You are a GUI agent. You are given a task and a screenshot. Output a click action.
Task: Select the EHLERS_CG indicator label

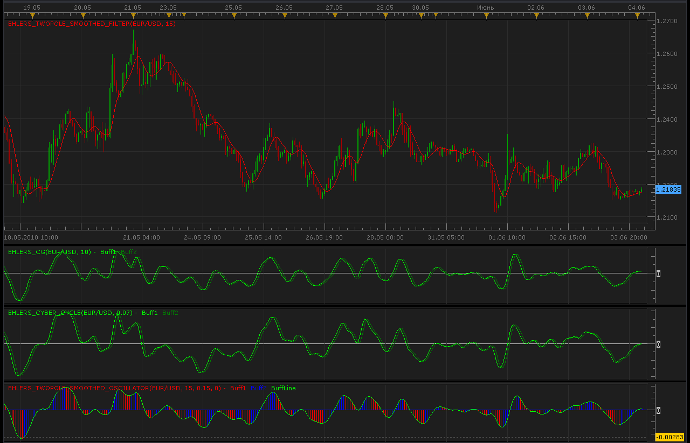(50, 252)
